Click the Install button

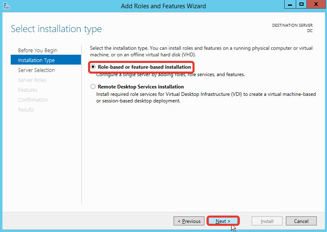tap(267, 221)
